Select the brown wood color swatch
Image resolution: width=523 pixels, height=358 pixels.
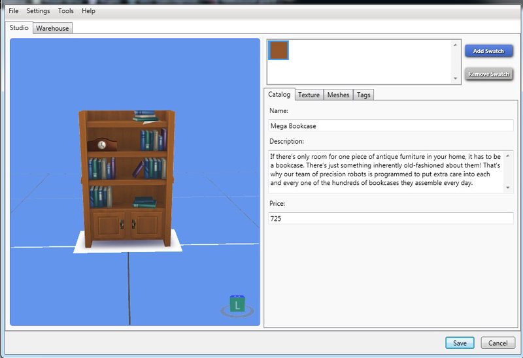point(278,50)
